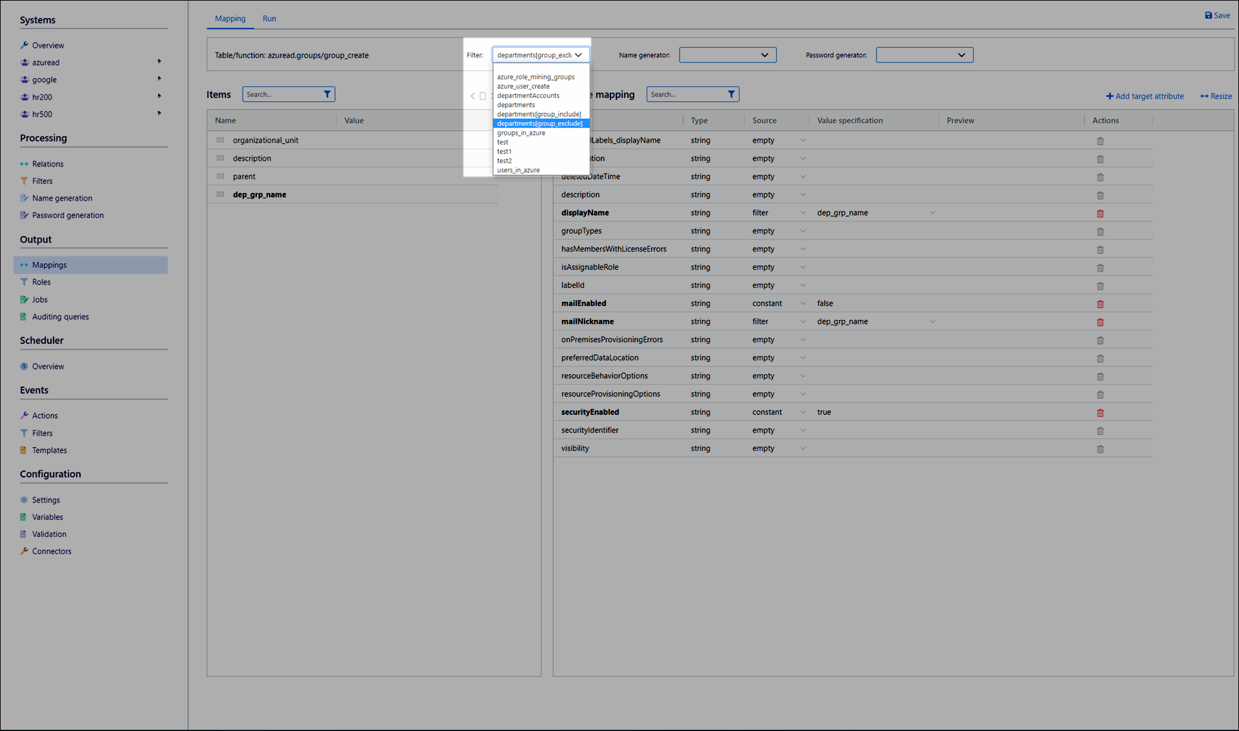Open Connectors from the sidebar
The height and width of the screenshot is (731, 1239).
(52, 551)
